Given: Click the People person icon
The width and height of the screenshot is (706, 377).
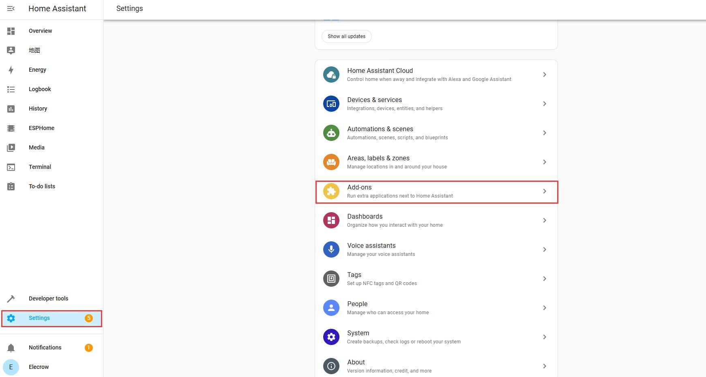Looking at the screenshot, I should [x=331, y=308].
